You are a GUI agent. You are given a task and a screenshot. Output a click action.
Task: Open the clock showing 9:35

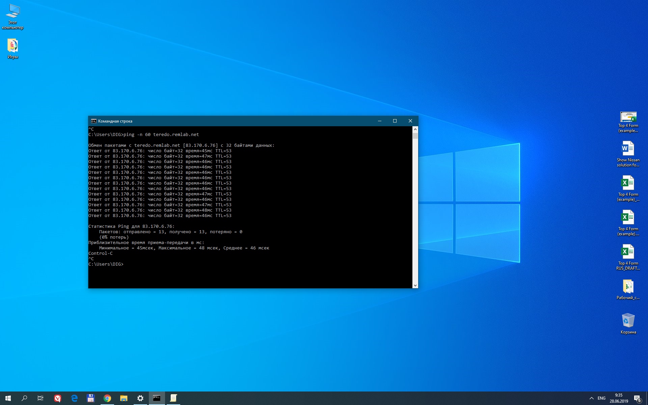(619, 398)
